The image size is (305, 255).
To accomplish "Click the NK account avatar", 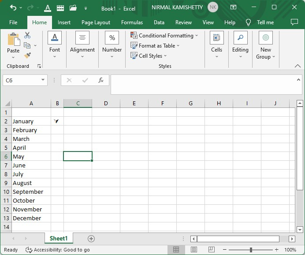I will pos(213,7).
